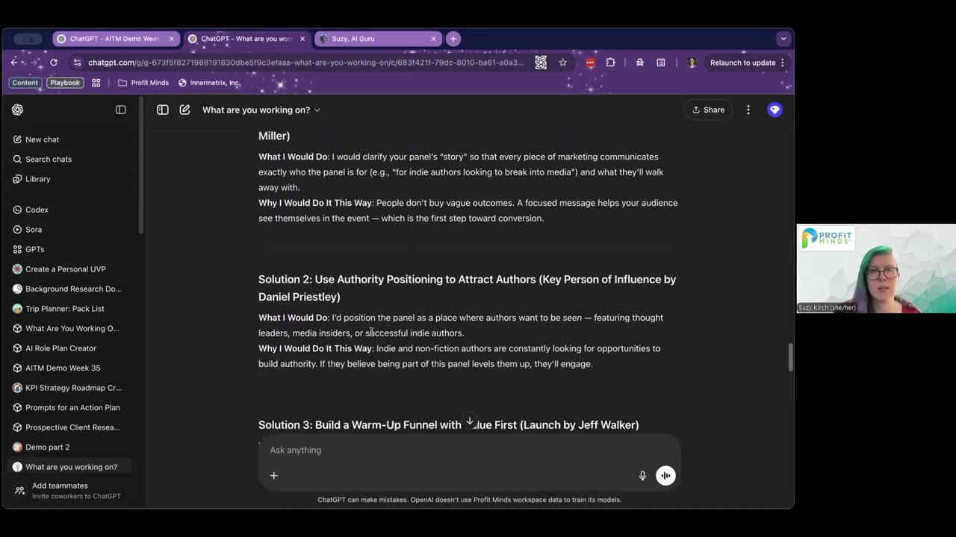This screenshot has height=537, width=956.
Task: Click the blue profile gem avatar
Action: (775, 110)
